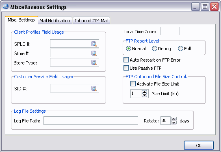Select the Debug FTP report level
The width and height of the screenshot is (221, 152).
pyautogui.click(x=154, y=49)
